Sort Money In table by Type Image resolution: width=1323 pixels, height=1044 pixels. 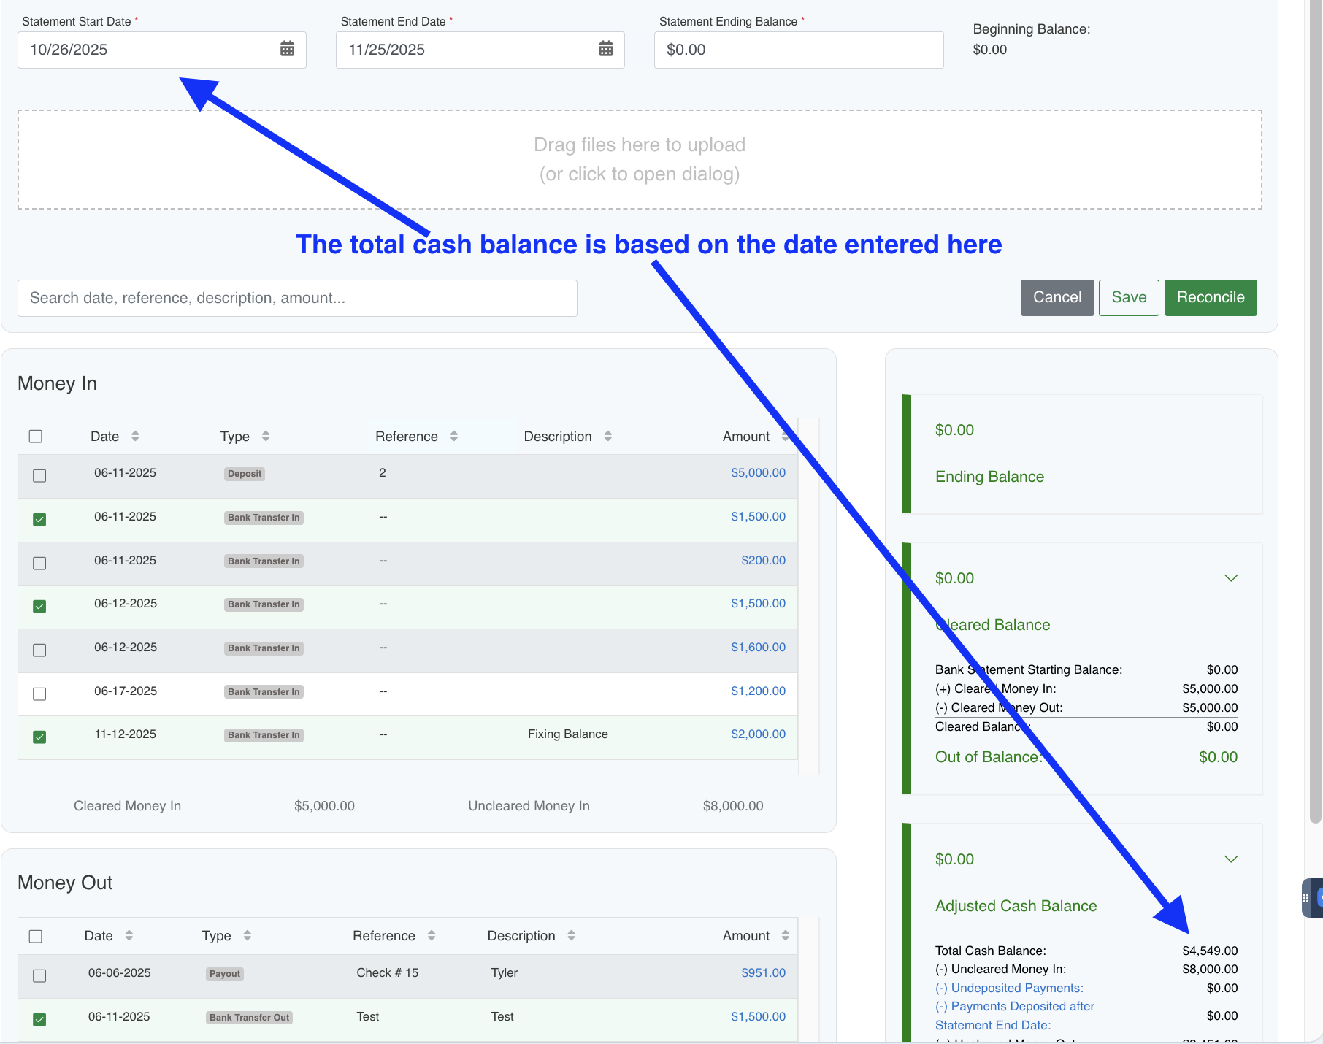tap(266, 436)
